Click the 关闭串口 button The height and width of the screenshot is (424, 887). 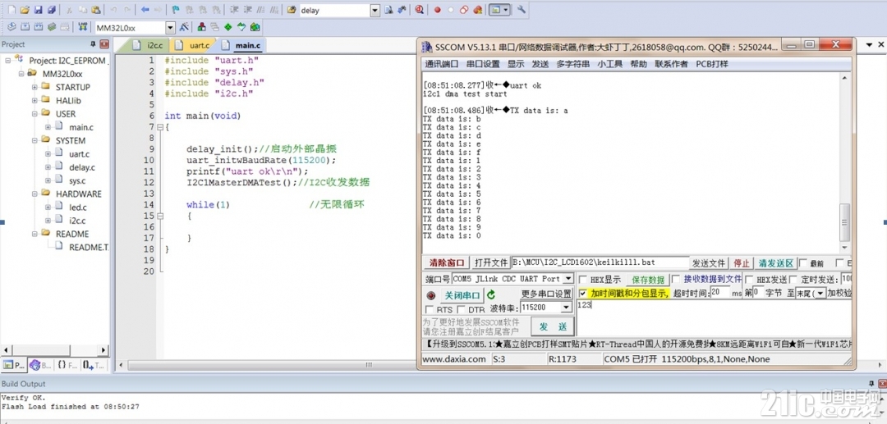pos(462,295)
